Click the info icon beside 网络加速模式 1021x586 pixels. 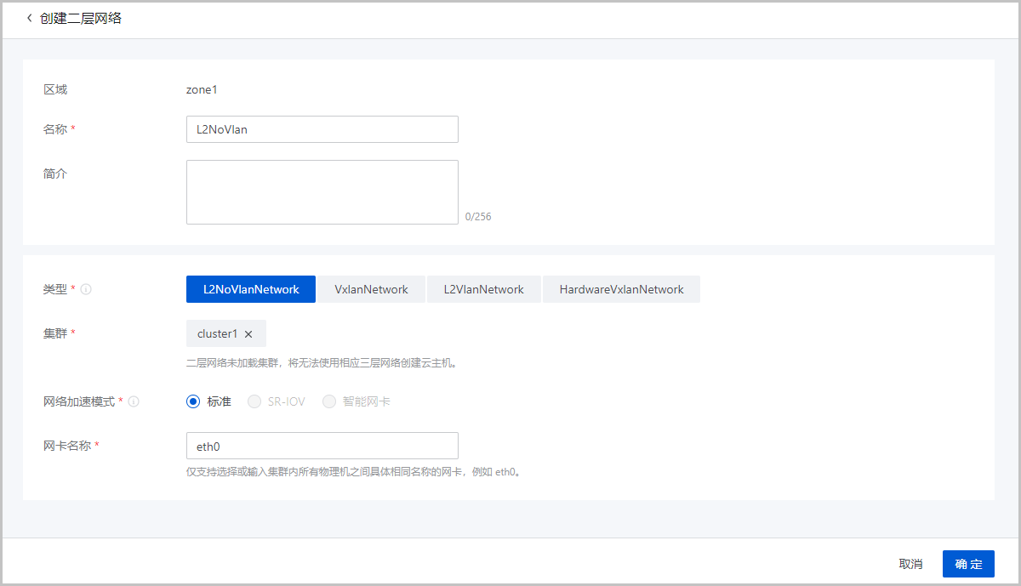pyautogui.click(x=134, y=401)
